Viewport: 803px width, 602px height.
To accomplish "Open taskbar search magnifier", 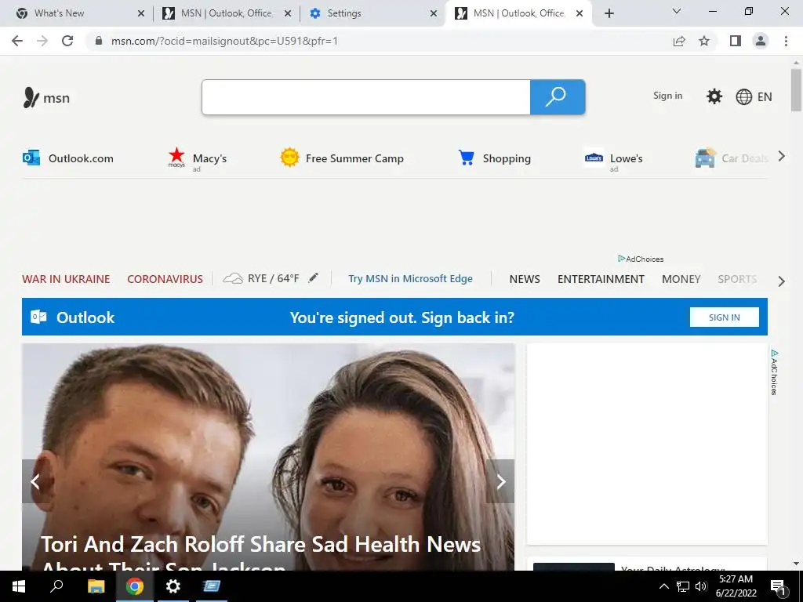I will (x=56, y=586).
